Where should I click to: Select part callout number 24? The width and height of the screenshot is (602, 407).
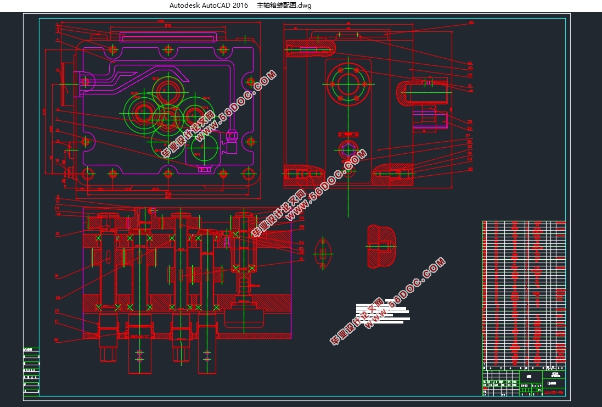pos(302,243)
